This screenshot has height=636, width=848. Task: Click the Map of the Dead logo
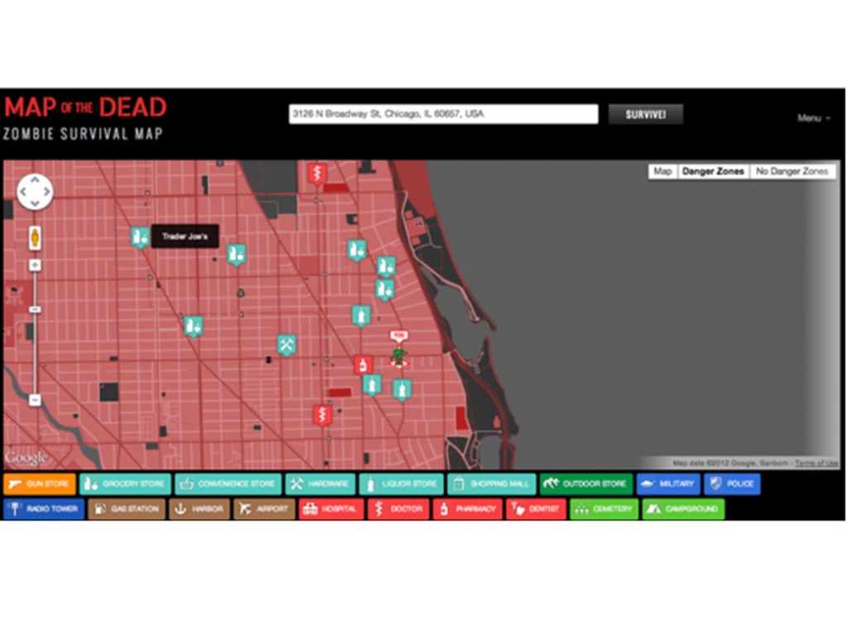(85, 118)
